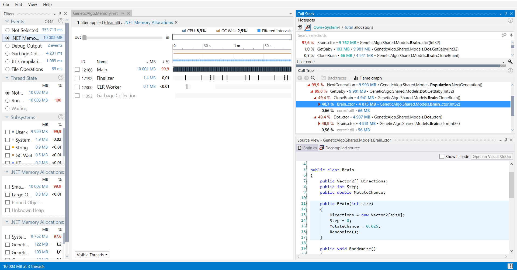Pin the Search methods bar
517x270 pixels.
(x=511, y=35)
